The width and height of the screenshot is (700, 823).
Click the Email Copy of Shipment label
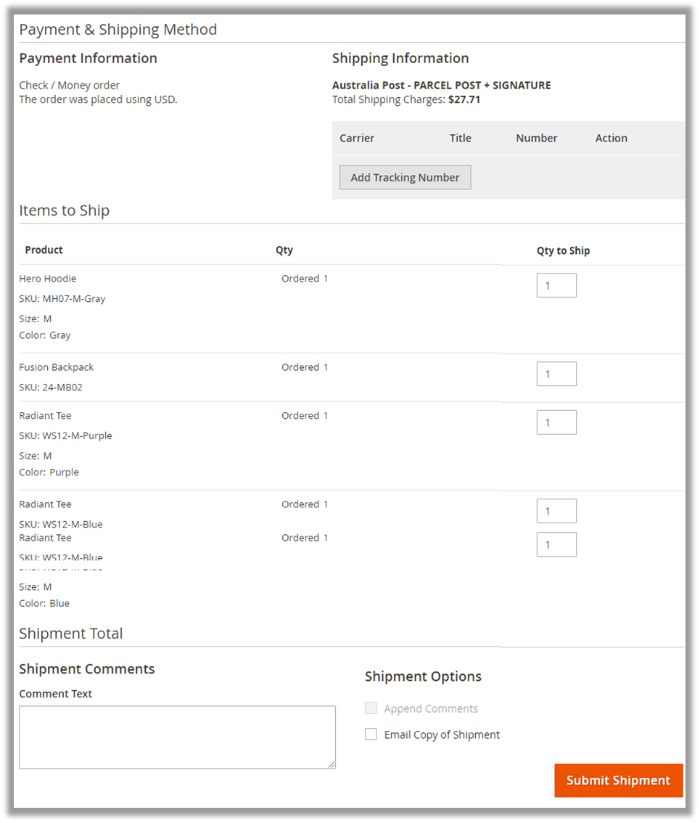442,734
